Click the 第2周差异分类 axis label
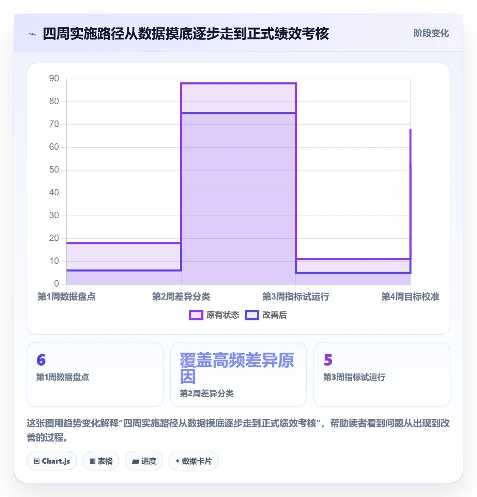Viewport: 477px width, 497px height. click(181, 296)
